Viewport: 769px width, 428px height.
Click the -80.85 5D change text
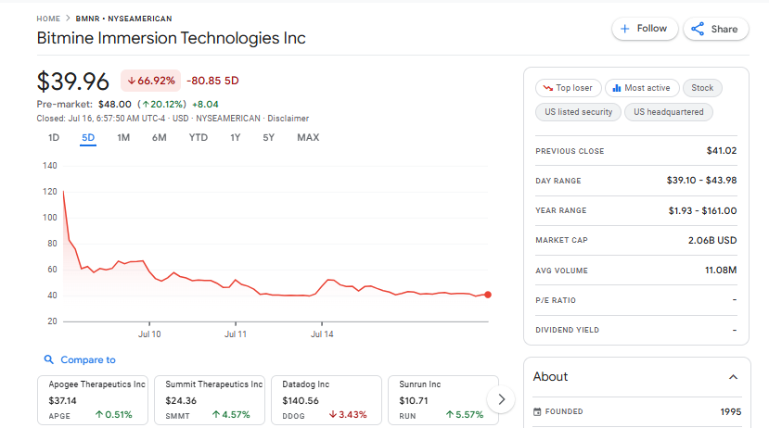coord(212,81)
